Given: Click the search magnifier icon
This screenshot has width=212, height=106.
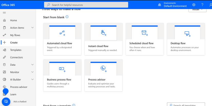Looking at the screenshot, I should pyautogui.click(x=48, y=5).
